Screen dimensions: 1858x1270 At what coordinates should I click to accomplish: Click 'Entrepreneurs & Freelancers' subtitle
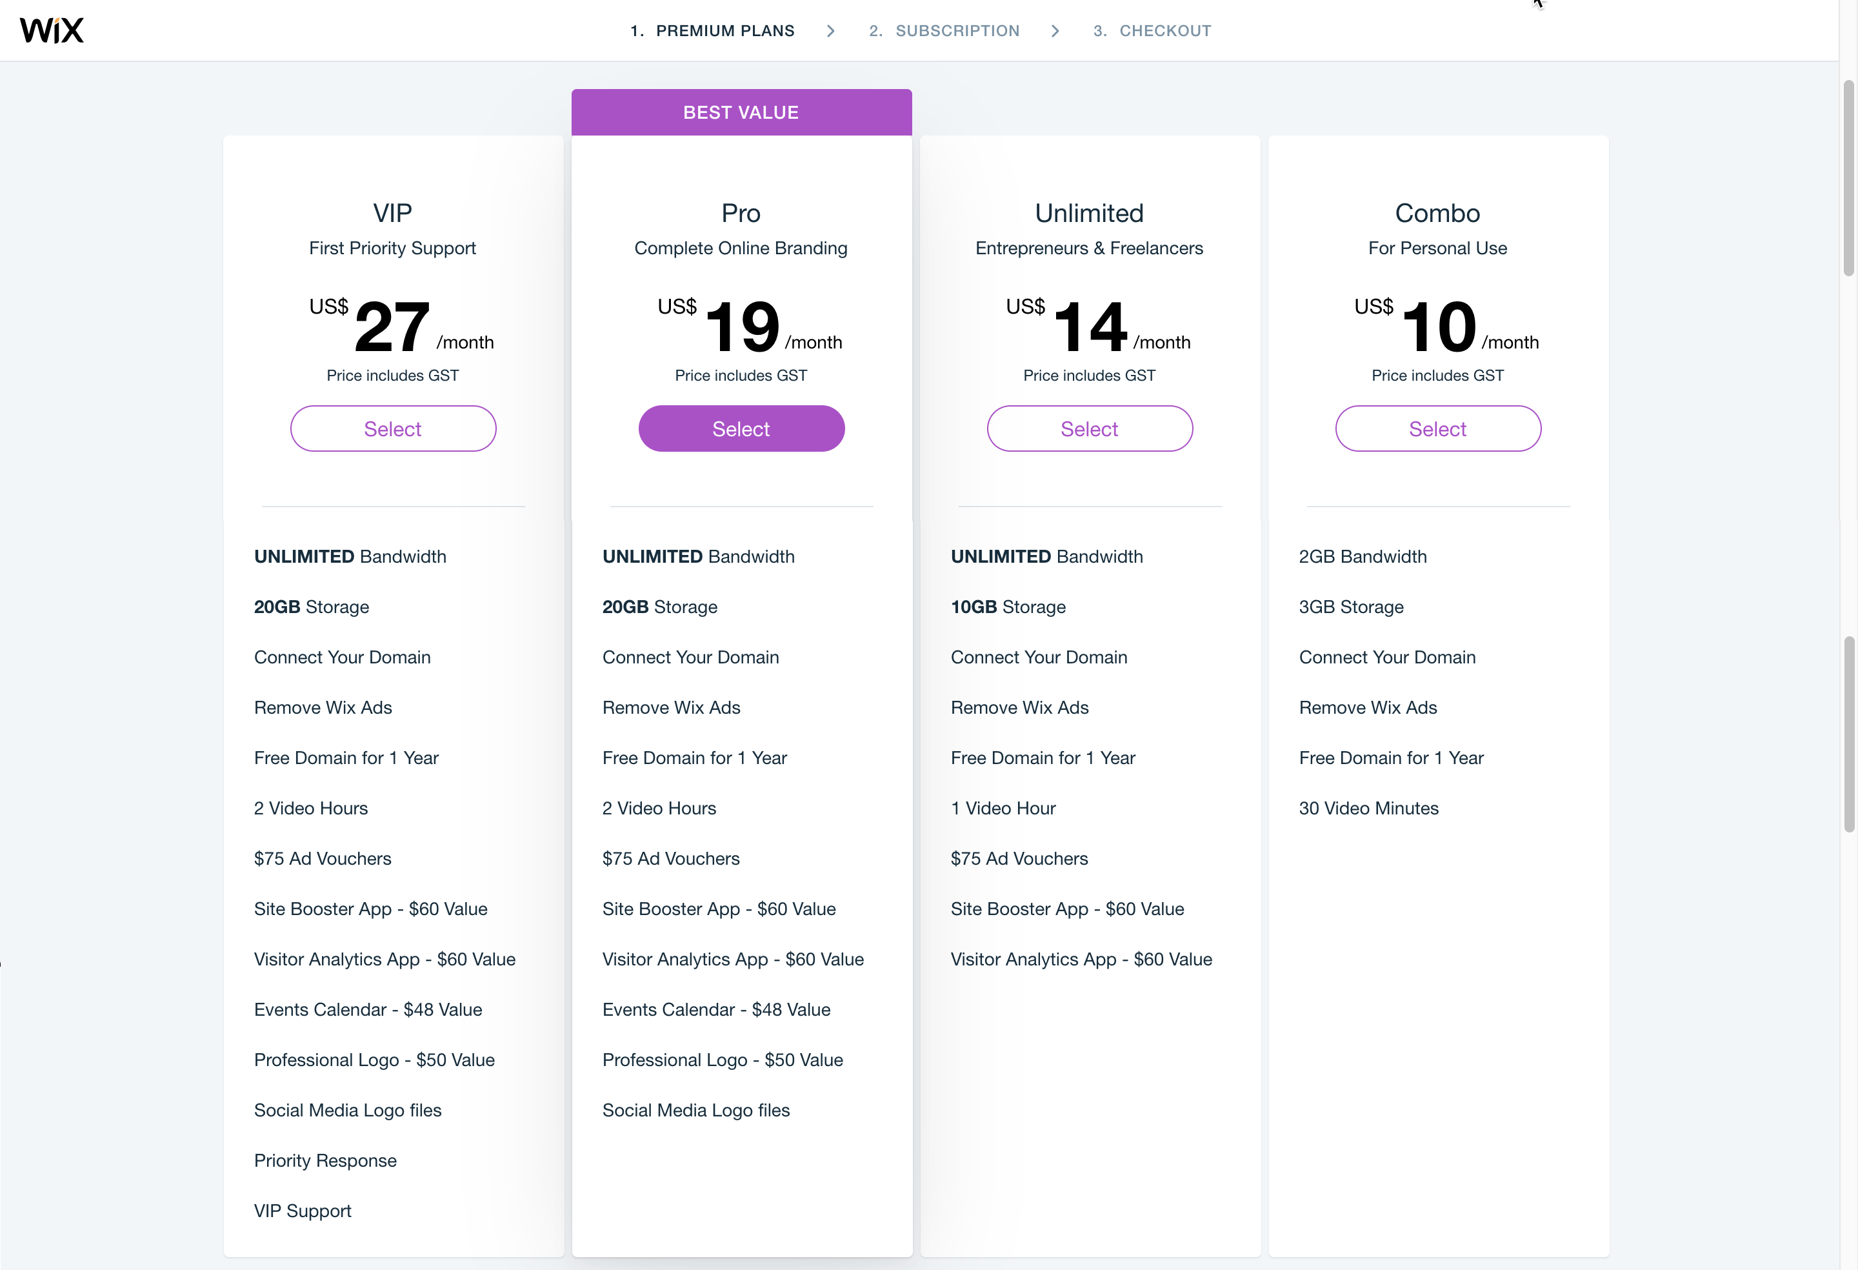1090,248
